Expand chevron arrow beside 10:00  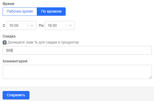[32, 26]
